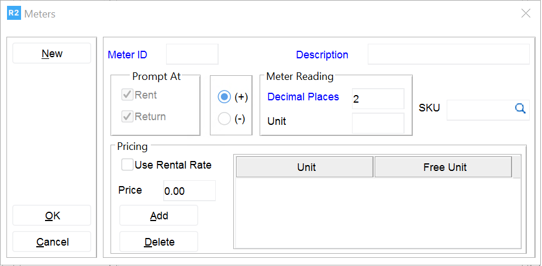Image resolution: width=542 pixels, height=266 pixels.
Task: Click the Free Unit column header
Action: [443, 167]
